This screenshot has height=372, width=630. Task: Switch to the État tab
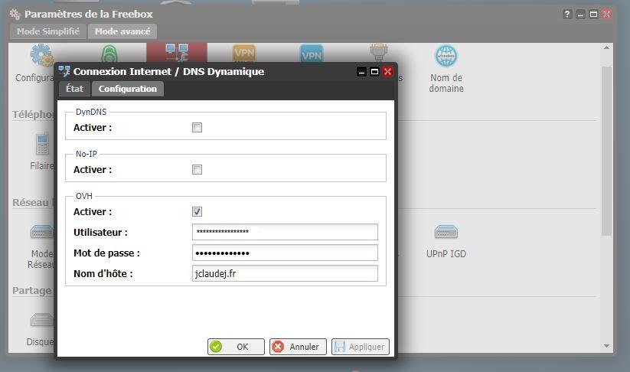click(x=75, y=89)
